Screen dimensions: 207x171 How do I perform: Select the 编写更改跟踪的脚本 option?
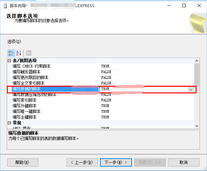pyautogui.click(x=30, y=78)
